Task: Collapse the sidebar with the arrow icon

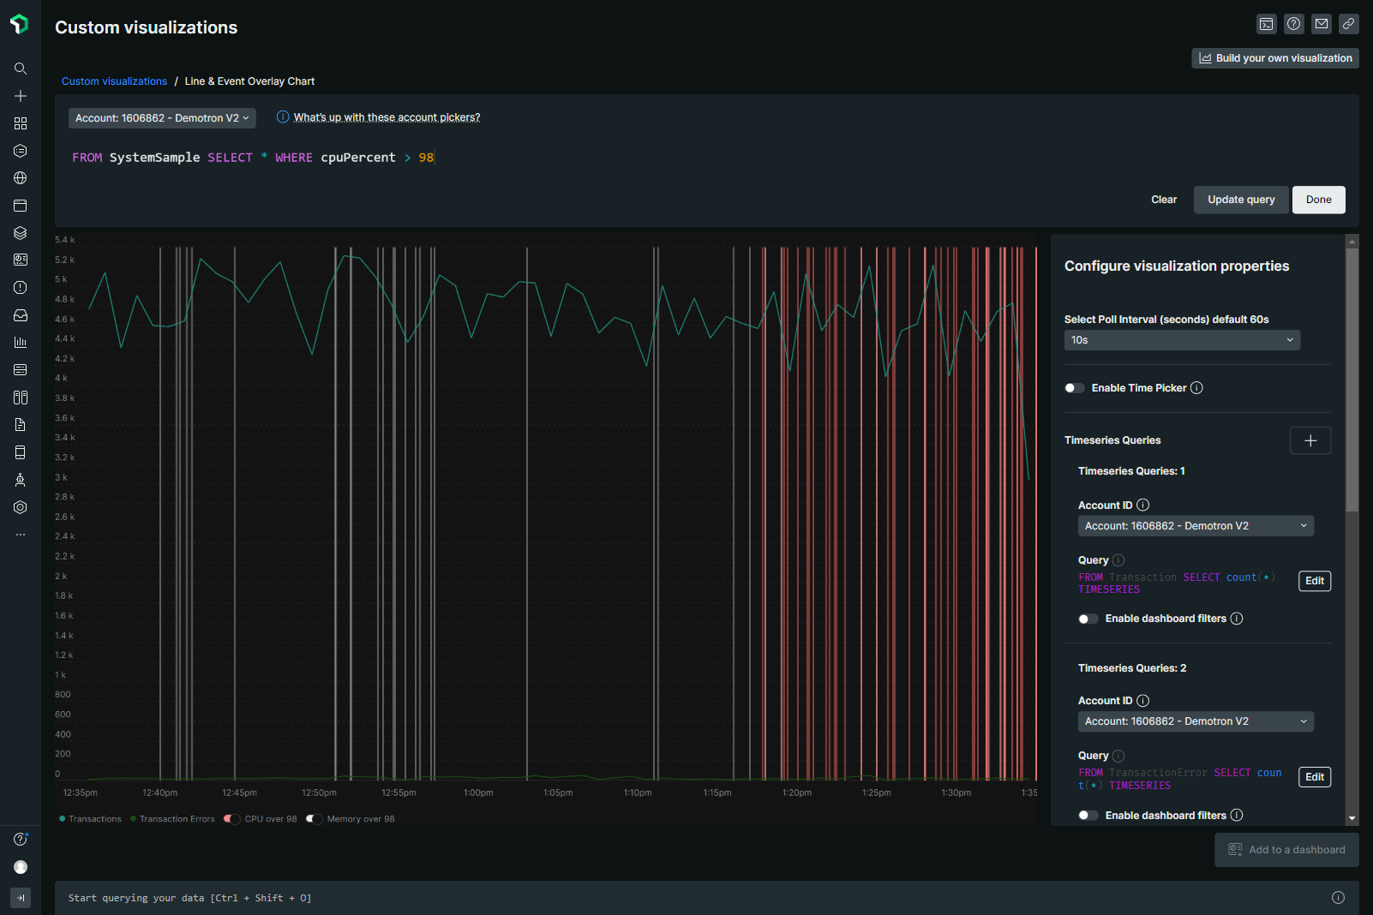Action: click(21, 898)
